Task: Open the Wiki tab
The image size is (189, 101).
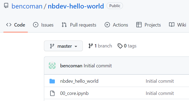Action: click(x=178, y=25)
